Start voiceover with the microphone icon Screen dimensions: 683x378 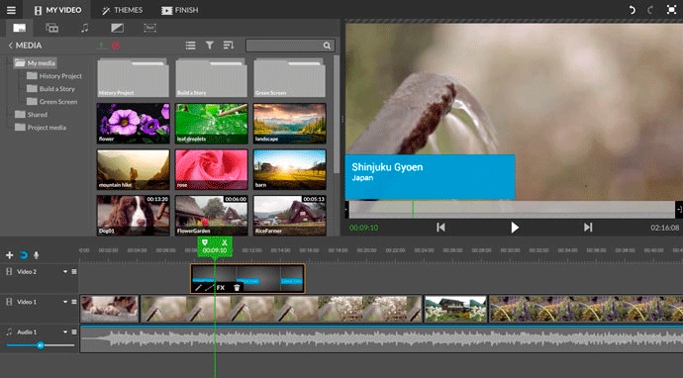tap(37, 255)
